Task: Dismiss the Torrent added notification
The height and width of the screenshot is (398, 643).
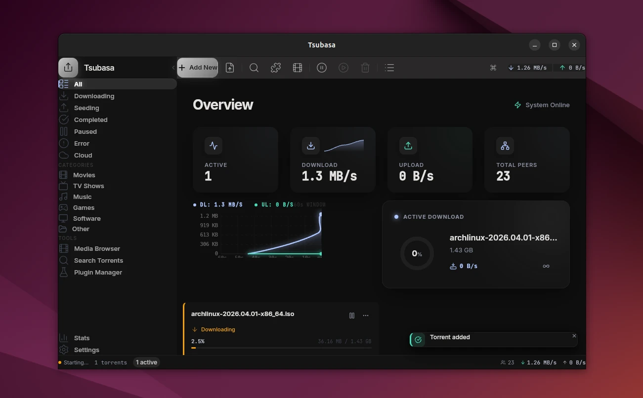Action: tap(574, 336)
